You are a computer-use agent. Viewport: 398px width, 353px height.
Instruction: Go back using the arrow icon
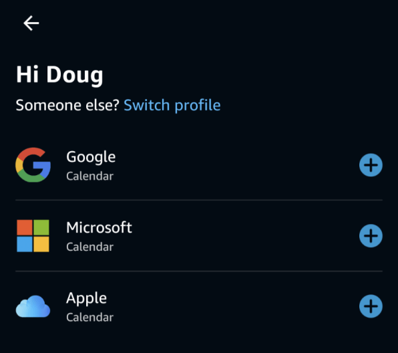[x=31, y=23]
